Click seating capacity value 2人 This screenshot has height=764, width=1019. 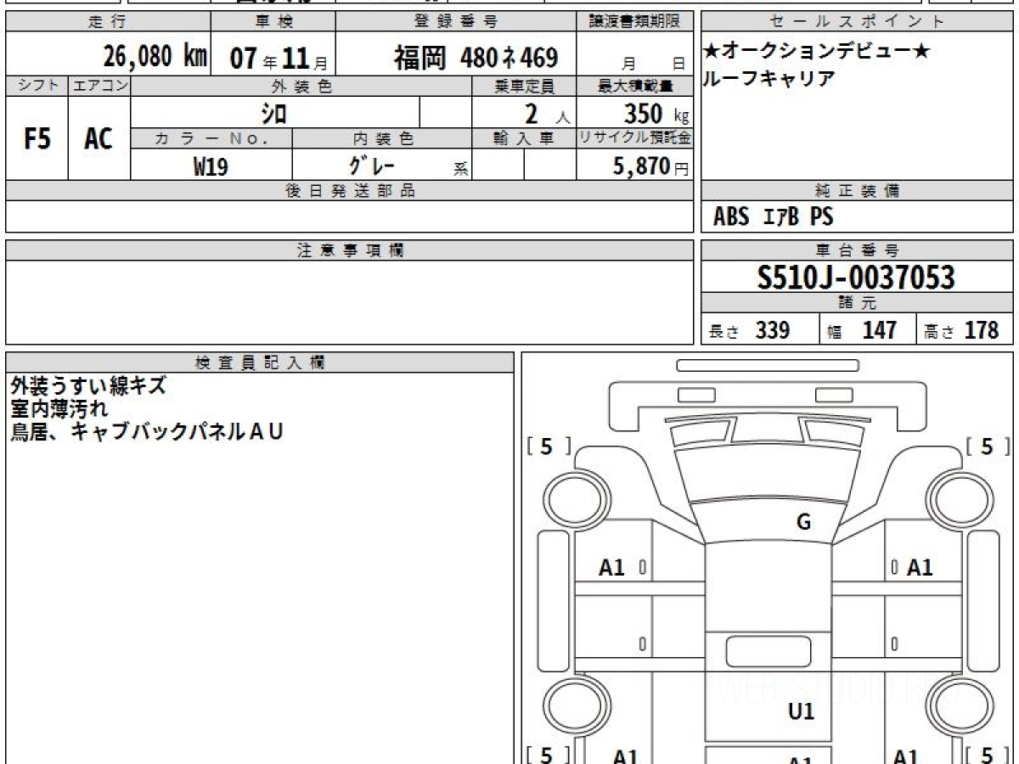547,113
